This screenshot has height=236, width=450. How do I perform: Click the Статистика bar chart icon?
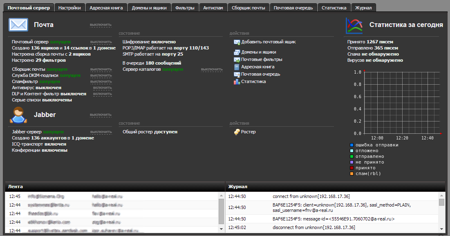pos(237,82)
